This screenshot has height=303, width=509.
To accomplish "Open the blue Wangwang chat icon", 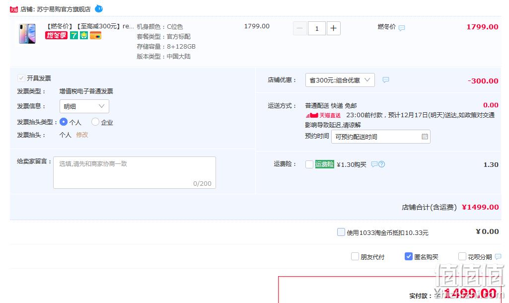I will (x=99, y=9).
